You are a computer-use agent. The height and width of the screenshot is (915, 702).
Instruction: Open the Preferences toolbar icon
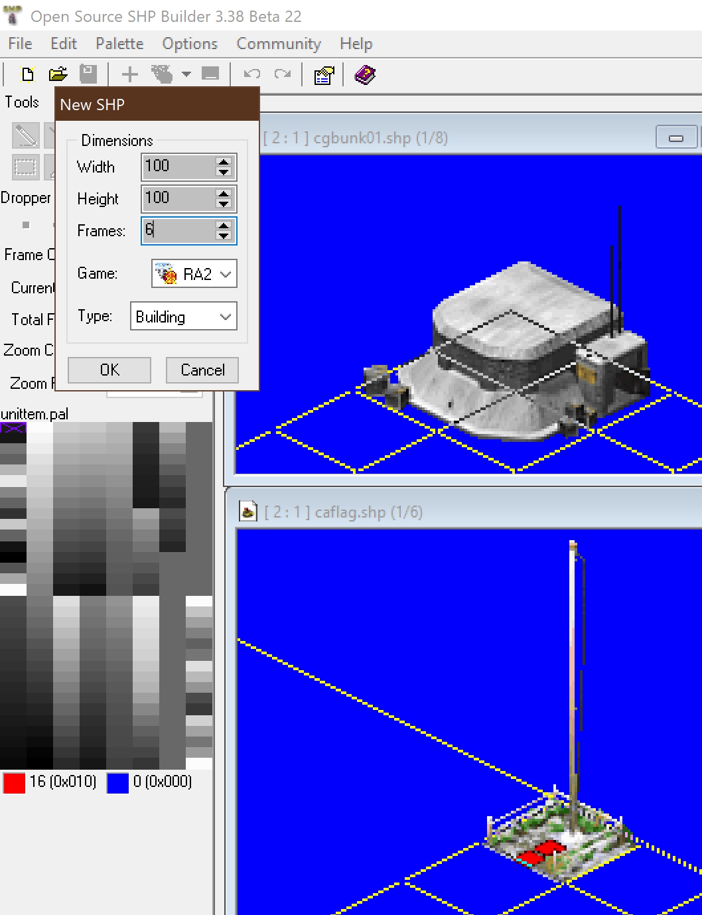click(x=324, y=75)
